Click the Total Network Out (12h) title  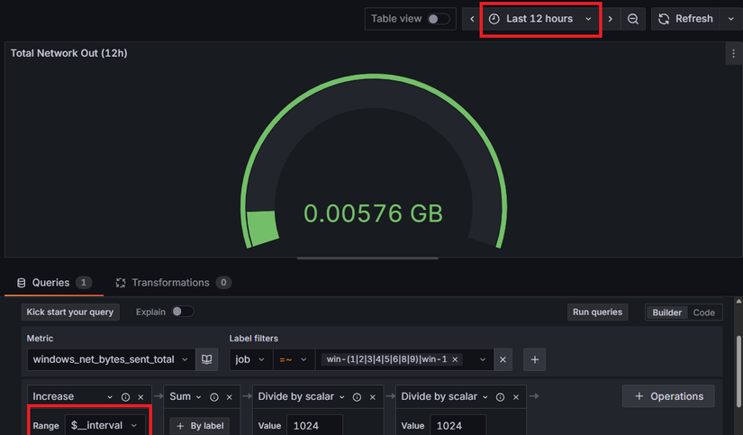[69, 53]
